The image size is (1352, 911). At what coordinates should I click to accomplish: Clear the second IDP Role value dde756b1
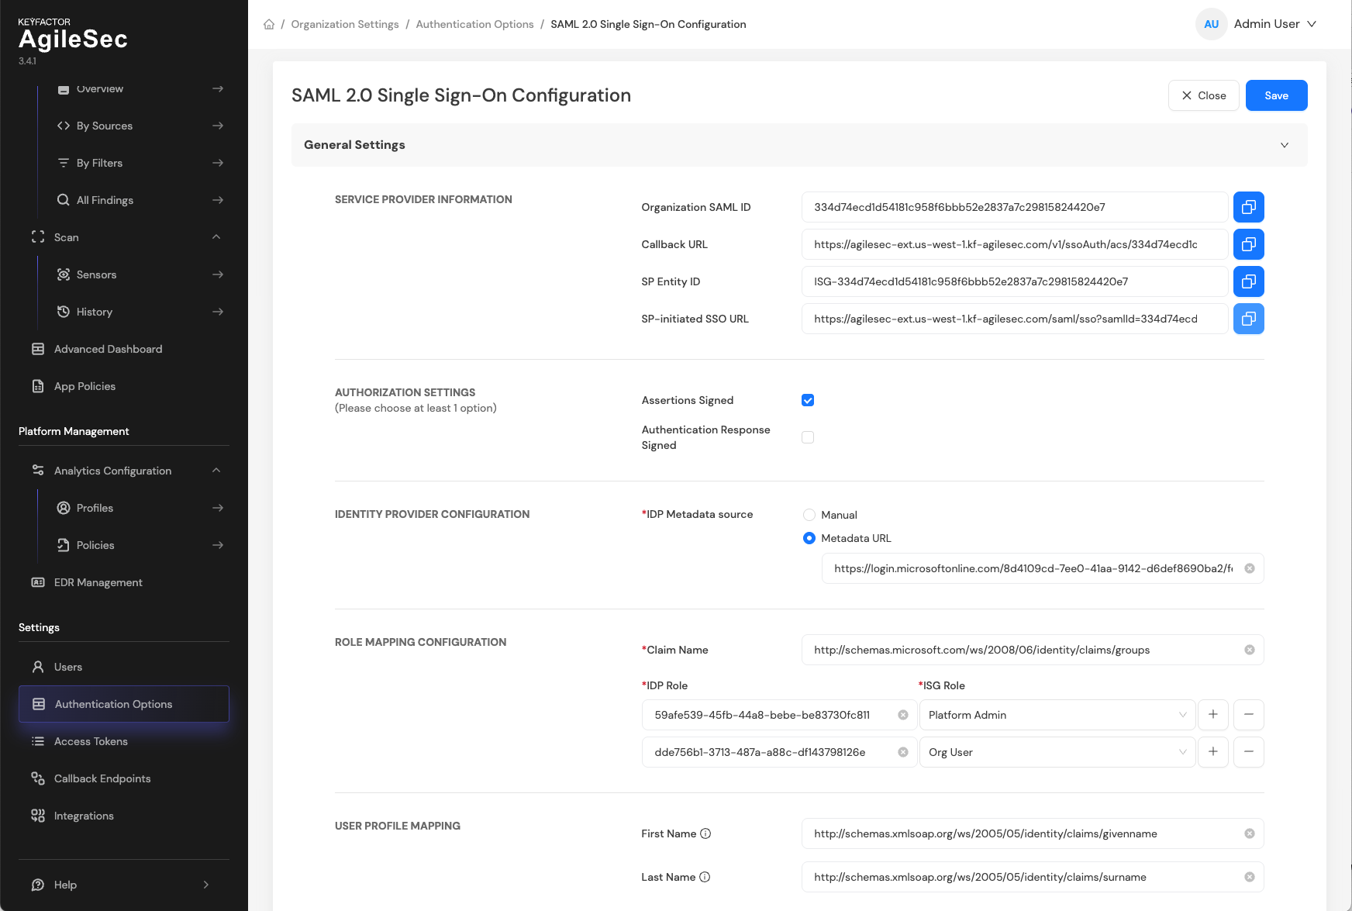click(903, 752)
